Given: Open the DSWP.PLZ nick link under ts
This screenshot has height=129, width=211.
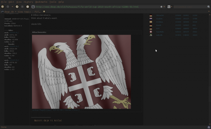Looking at the screenshot, I should click(14, 60).
